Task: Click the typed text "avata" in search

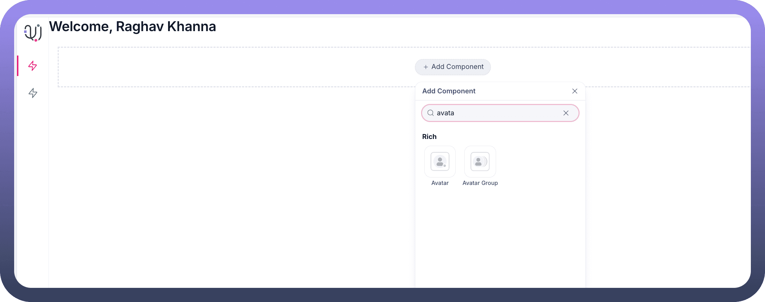Action: pyautogui.click(x=445, y=113)
